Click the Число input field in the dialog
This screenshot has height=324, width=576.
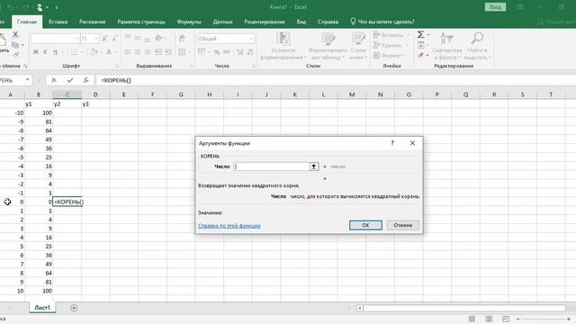pos(272,166)
